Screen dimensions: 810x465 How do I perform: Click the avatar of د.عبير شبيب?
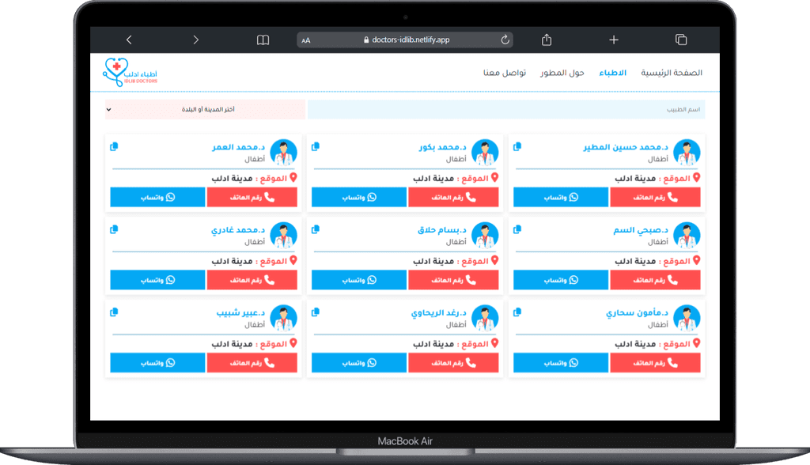(x=283, y=318)
